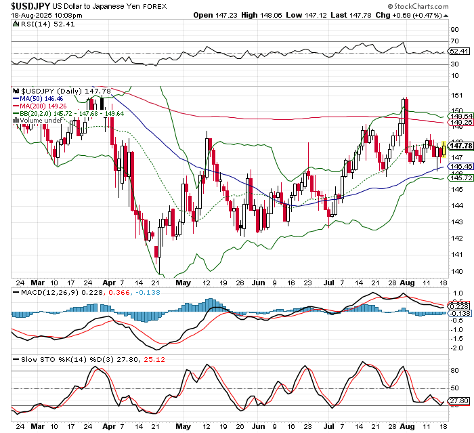Click the 52.41 RSI value tag
The width and height of the screenshot is (474, 433).
(x=460, y=51)
